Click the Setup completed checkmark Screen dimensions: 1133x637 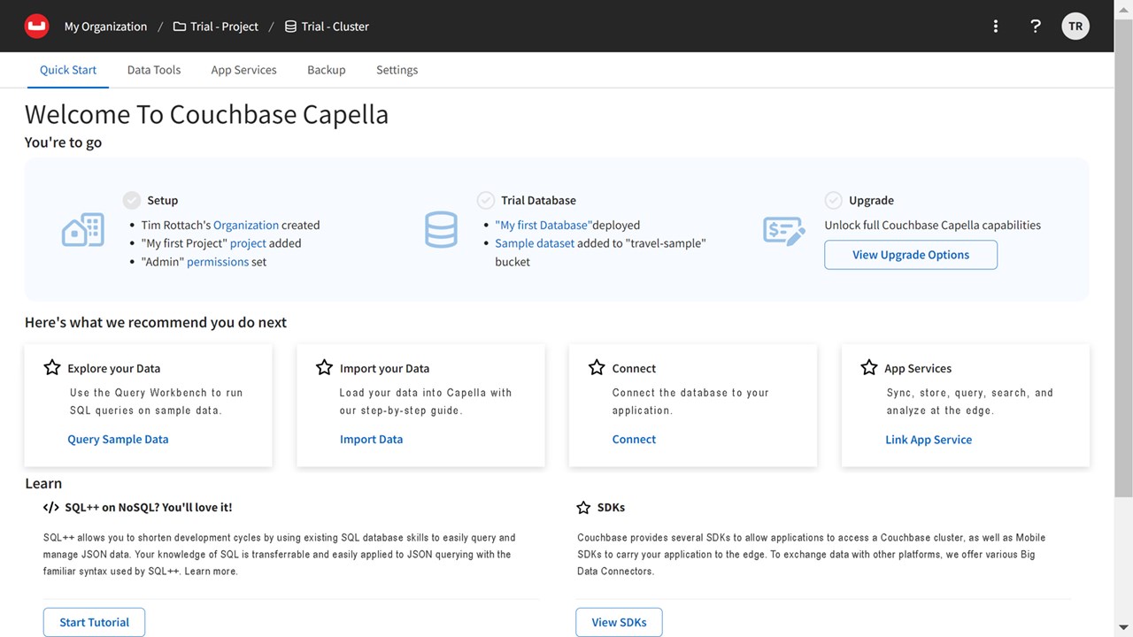click(x=132, y=200)
